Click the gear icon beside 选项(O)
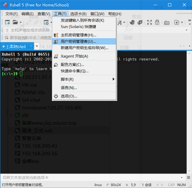192x188 pixels. (x=56, y=96)
